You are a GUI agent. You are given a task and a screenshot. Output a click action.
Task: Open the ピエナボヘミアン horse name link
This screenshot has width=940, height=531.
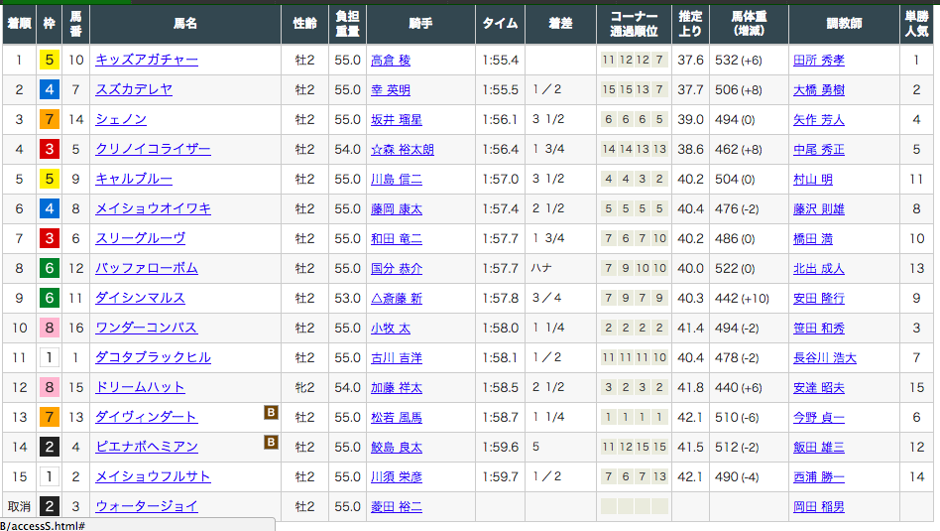[x=147, y=447]
